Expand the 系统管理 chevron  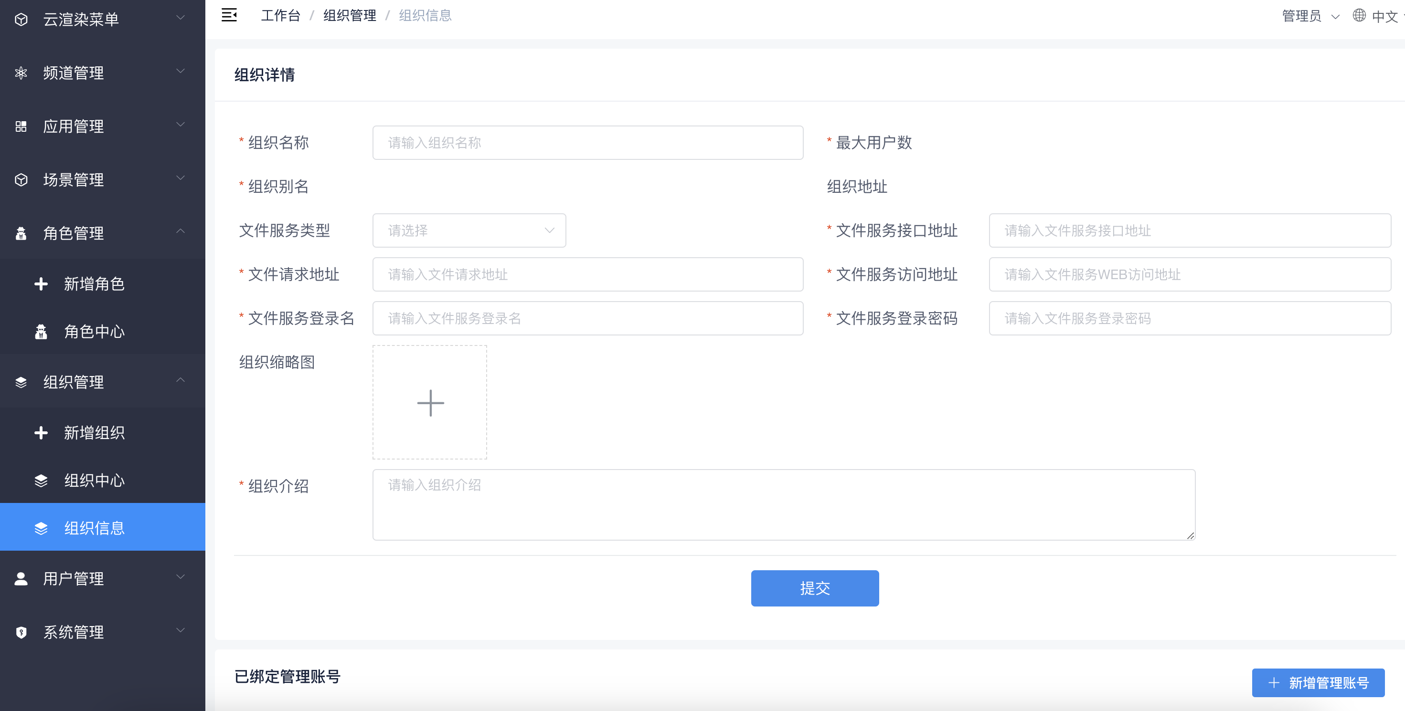click(181, 630)
